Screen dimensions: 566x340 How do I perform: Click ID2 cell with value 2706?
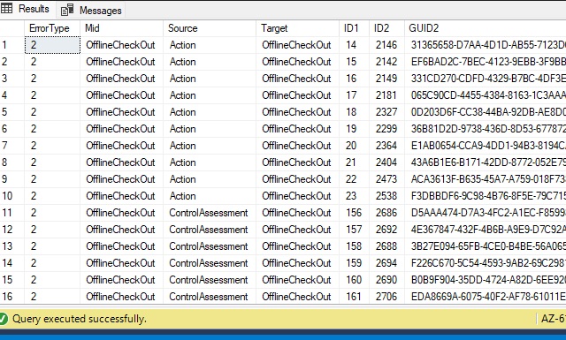pyautogui.click(x=386, y=297)
